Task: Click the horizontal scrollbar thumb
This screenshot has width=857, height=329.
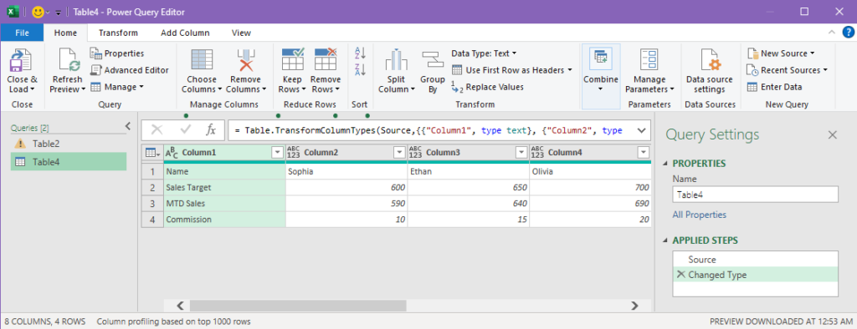Action: [298, 306]
